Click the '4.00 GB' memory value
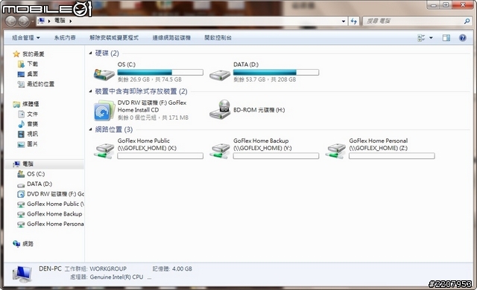The image size is (477, 290). [182, 268]
